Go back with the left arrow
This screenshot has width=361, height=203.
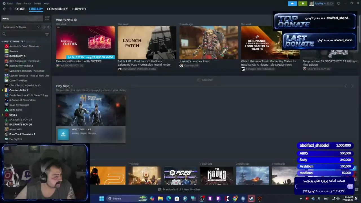coord(4,9)
